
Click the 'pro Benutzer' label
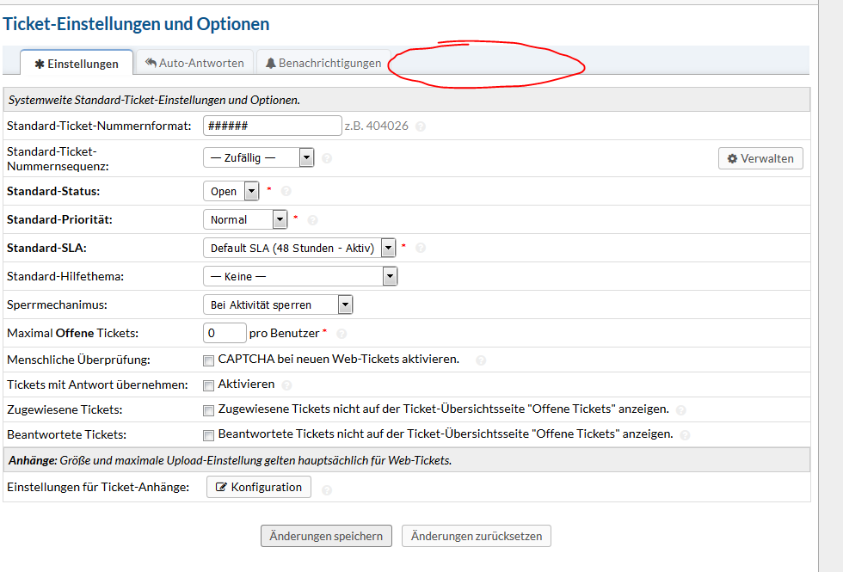pos(285,334)
